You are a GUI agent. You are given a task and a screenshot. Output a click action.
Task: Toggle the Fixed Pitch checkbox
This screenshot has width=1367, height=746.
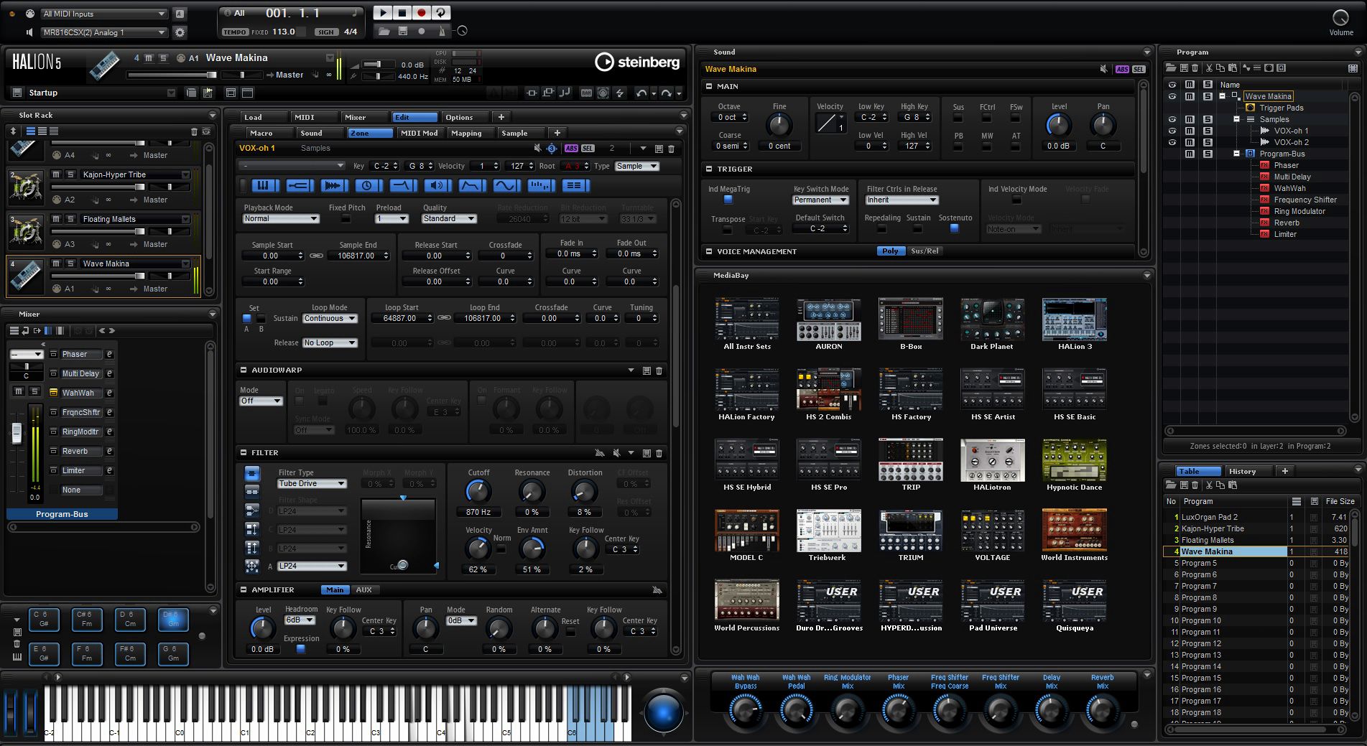[346, 218]
